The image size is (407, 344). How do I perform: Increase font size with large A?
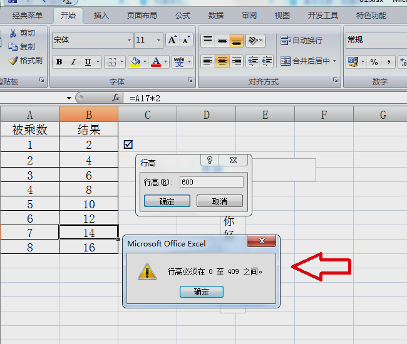pyautogui.click(x=173, y=40)
